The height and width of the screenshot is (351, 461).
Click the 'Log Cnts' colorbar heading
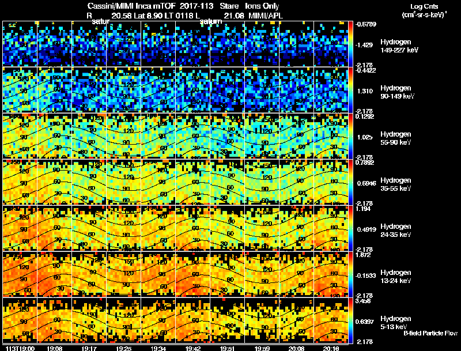coord(424,6)
